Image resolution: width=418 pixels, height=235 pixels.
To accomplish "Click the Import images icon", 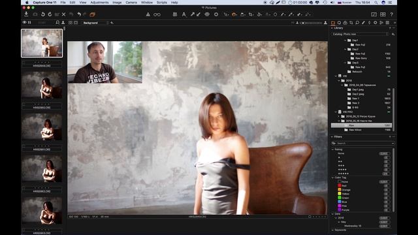I will pyautogui.click(x=26, y=14).
